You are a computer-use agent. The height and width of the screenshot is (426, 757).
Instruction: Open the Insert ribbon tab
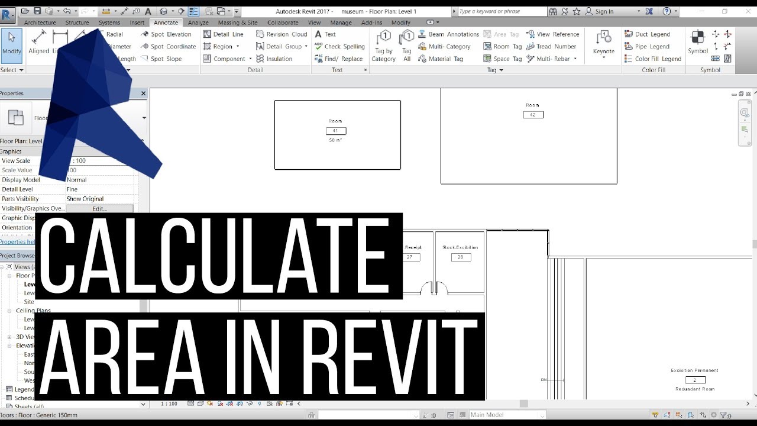pos(137,22)
